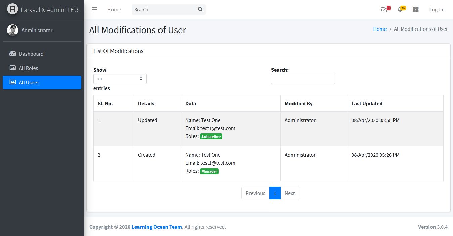Viewport: 453px width, 236px height.
Task: Click the Administrator avatar picture
Action: point(12,30)
